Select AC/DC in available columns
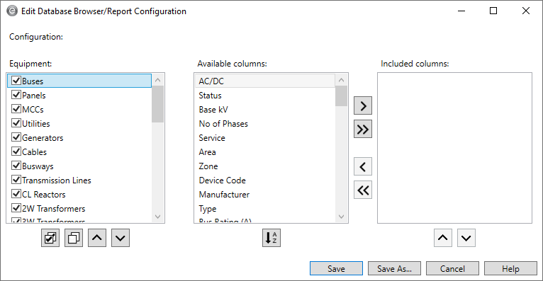The image size is (543, 281). click(265, 81)
